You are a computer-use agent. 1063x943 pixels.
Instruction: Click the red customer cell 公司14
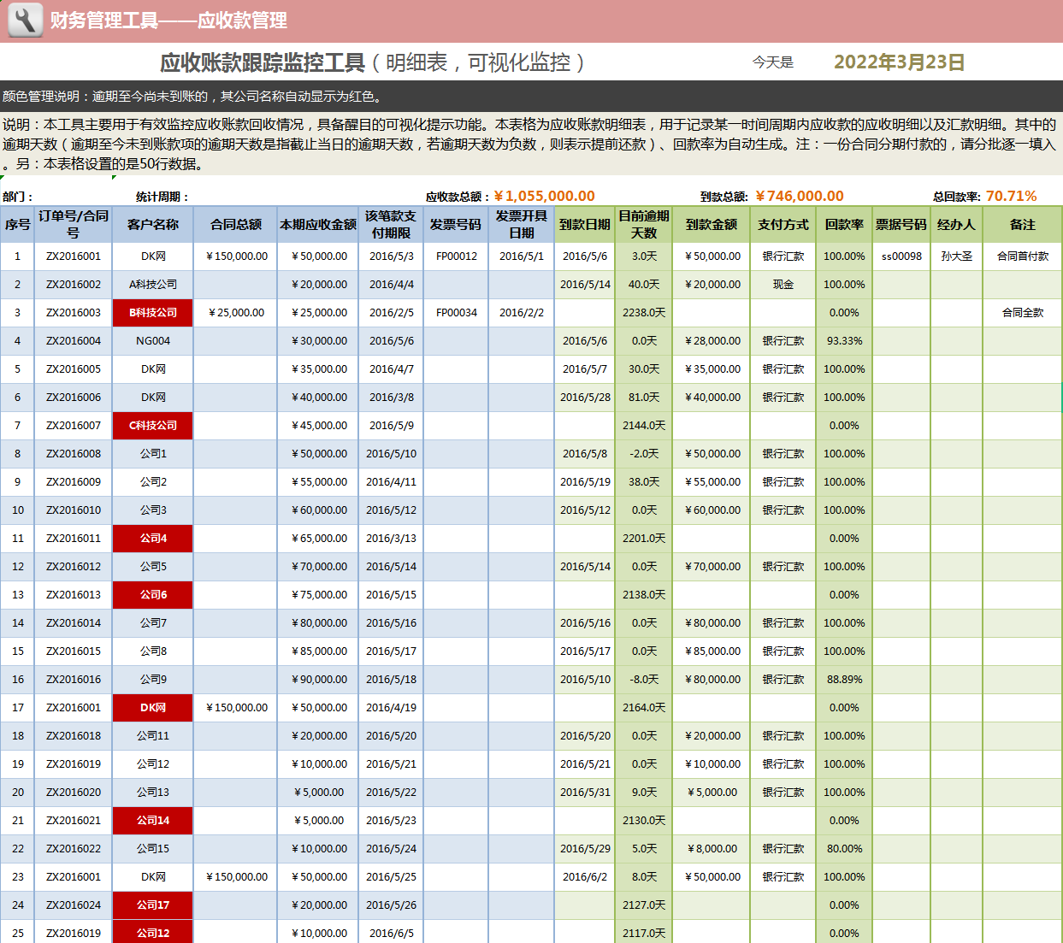[151, 820]
